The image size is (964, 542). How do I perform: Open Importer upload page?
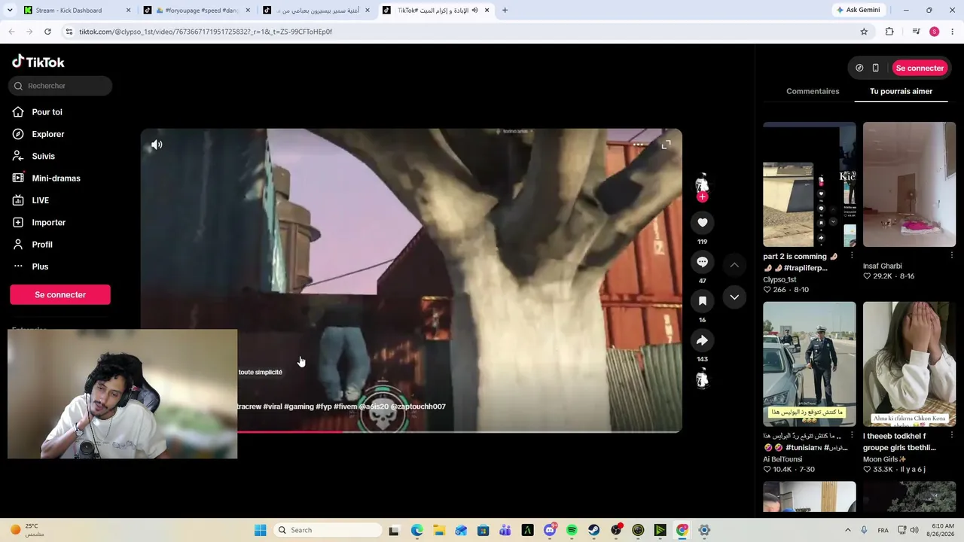click(x=48, y=222)
